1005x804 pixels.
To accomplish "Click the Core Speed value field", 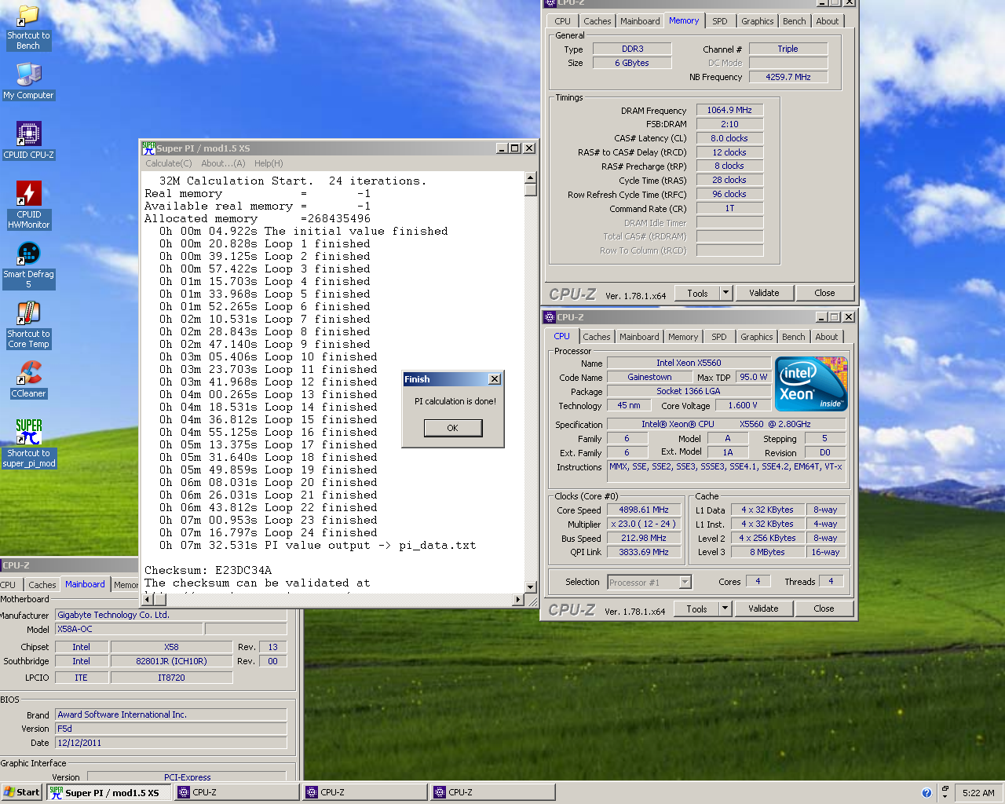I will pyautogui.click(x=644, y=510).
